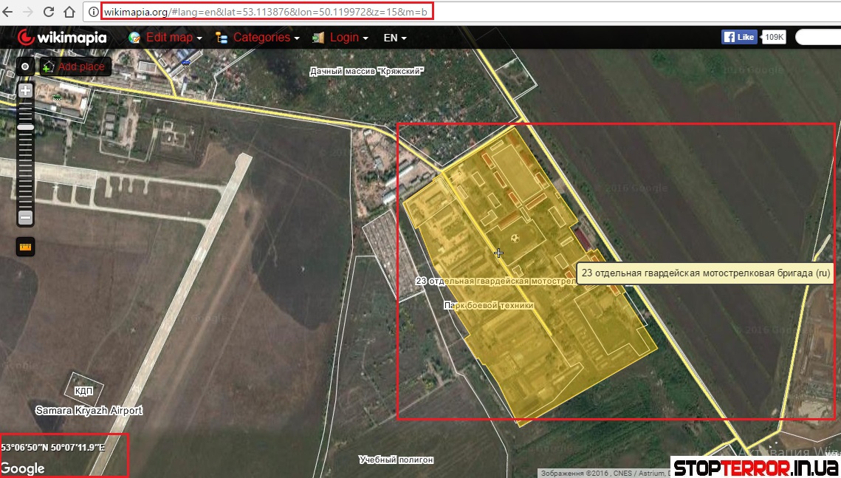Zoom out with the minus button

[x=25, y=217]
